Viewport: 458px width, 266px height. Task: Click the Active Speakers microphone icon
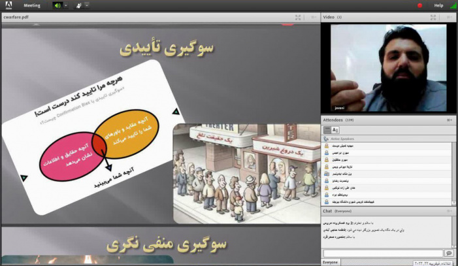[326, 139]
